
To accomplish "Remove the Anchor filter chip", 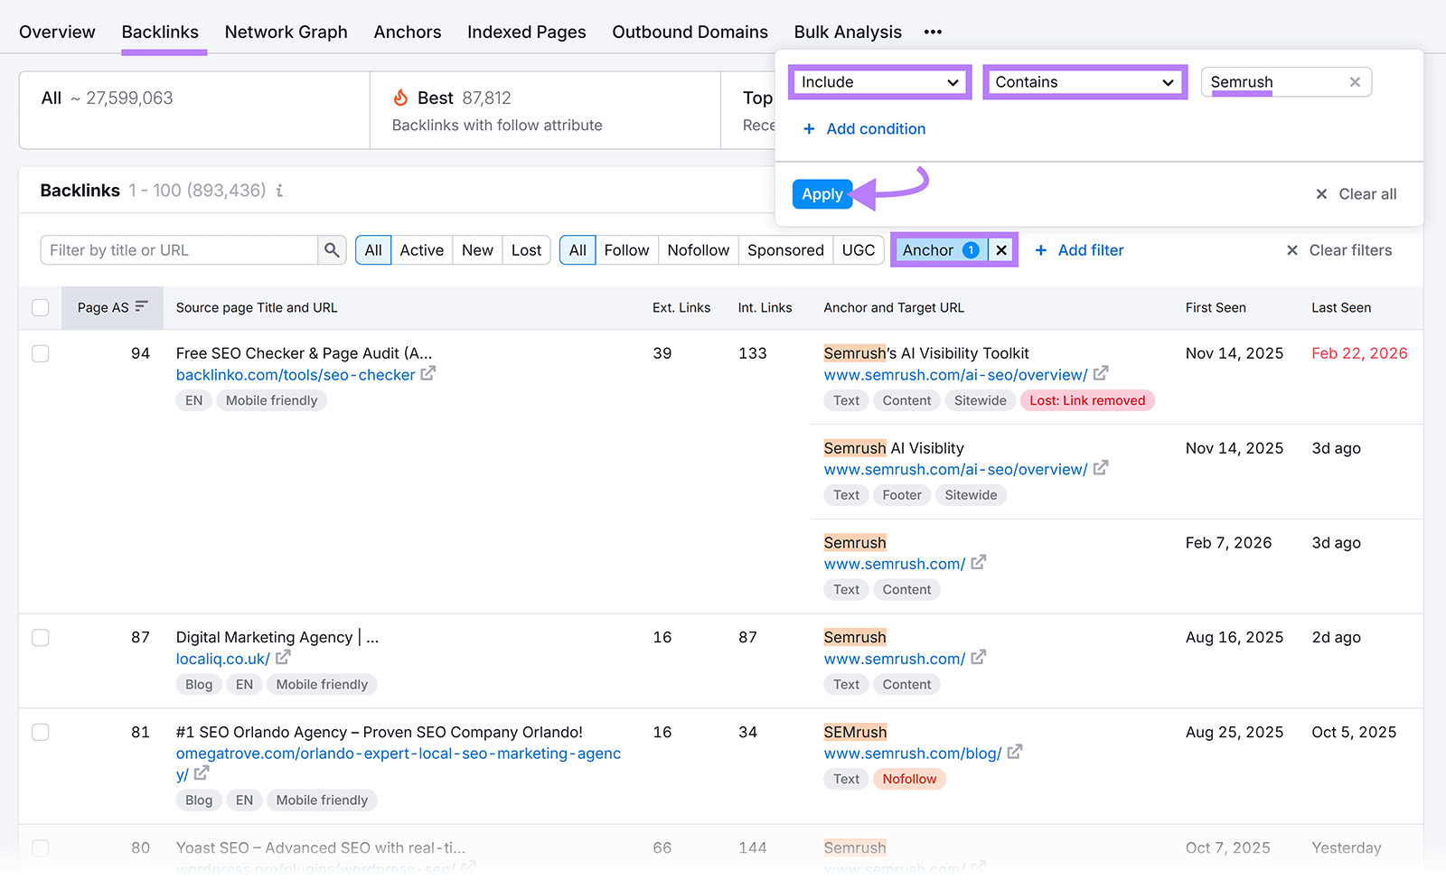I will coord(1001,250).
